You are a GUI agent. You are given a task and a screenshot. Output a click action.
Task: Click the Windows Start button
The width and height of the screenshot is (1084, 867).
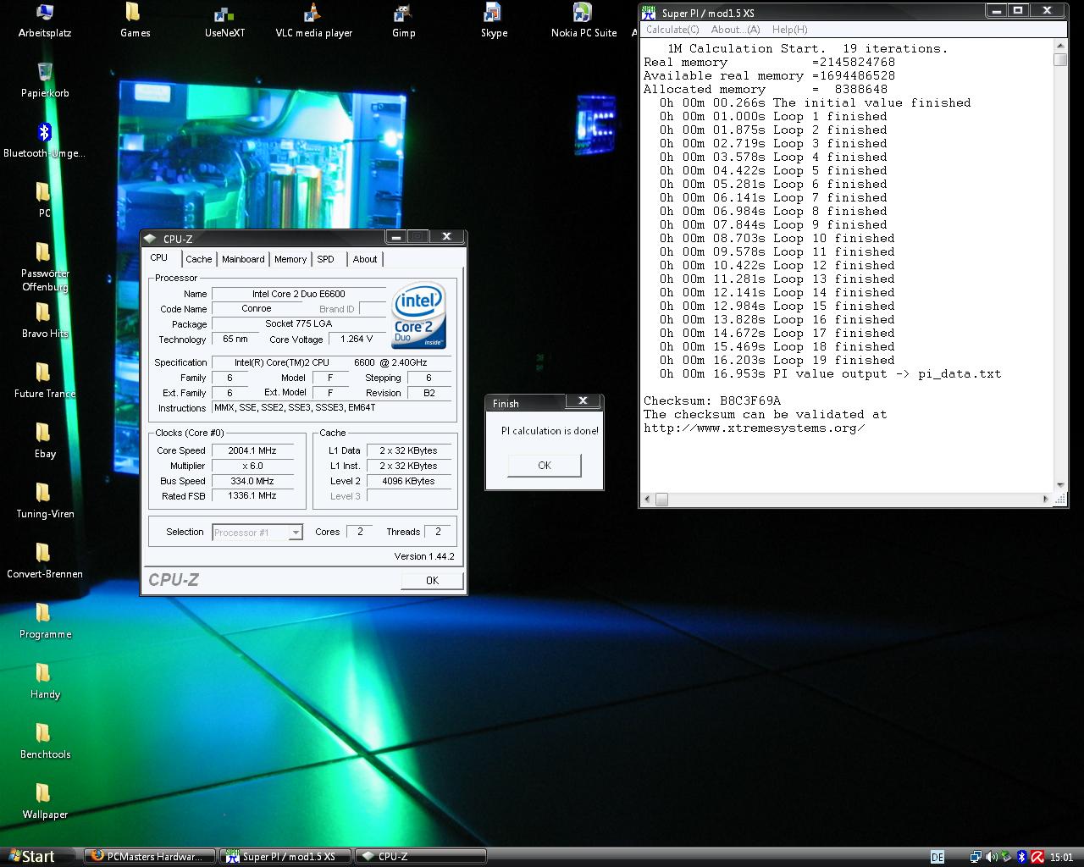coord(30,856)
